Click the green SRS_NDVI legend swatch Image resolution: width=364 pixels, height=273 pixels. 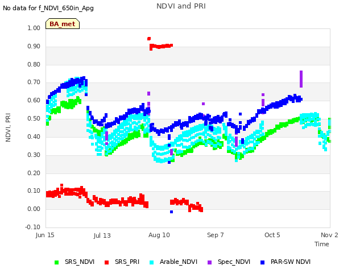56,262
